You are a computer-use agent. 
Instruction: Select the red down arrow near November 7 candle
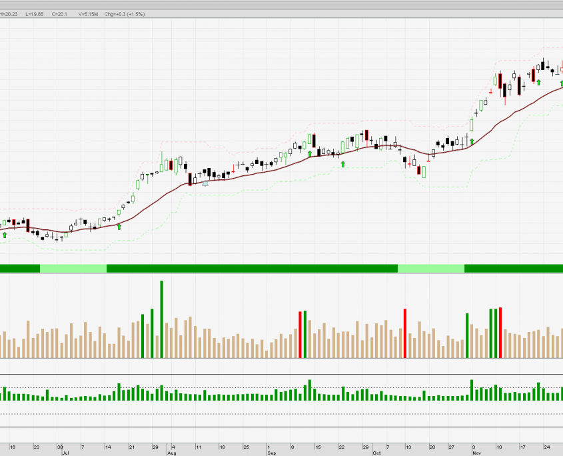(x=491, y=91)
